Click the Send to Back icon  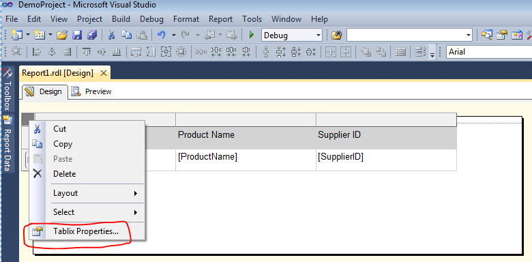(381, 52)
